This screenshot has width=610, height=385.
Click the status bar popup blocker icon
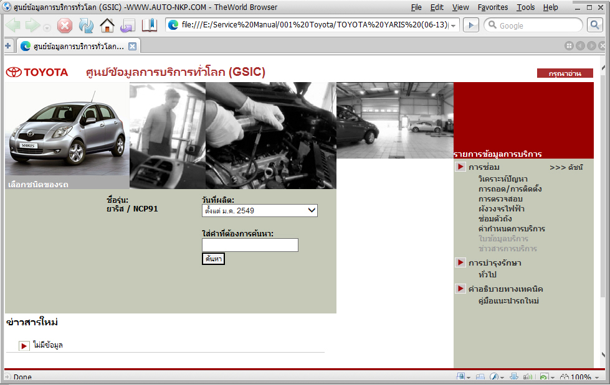[x=544, y=377]
